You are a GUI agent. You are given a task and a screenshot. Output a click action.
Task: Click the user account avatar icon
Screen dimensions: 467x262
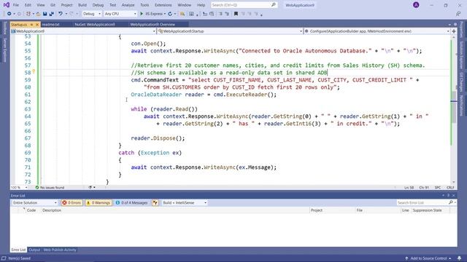(x=416, y=5)
